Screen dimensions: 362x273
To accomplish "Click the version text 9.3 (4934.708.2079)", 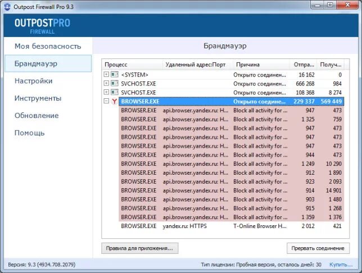I will click(x=42, y=265).
